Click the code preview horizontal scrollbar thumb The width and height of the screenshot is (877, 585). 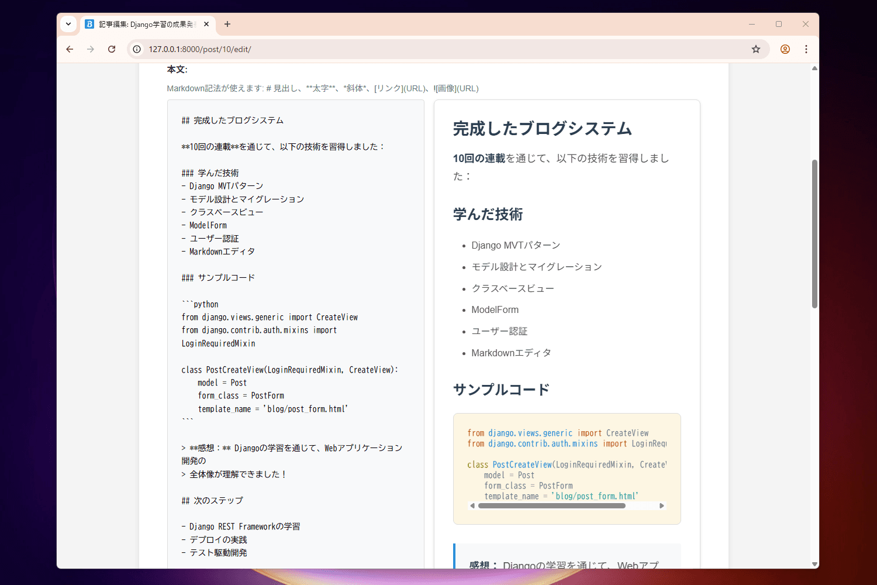(x=552, y=506)
